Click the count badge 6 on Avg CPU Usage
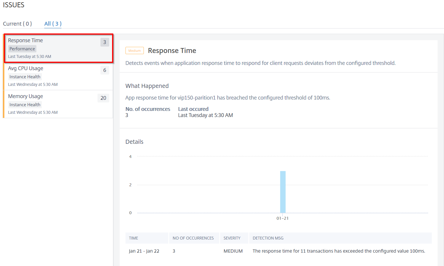The image size is (444, 266). [105, 70]
